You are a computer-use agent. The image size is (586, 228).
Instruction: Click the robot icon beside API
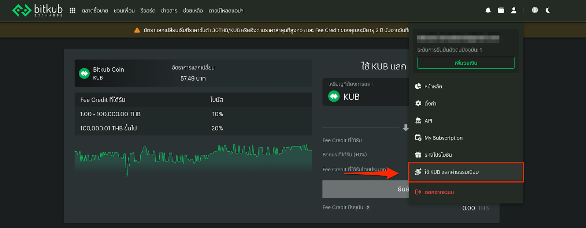418,121
